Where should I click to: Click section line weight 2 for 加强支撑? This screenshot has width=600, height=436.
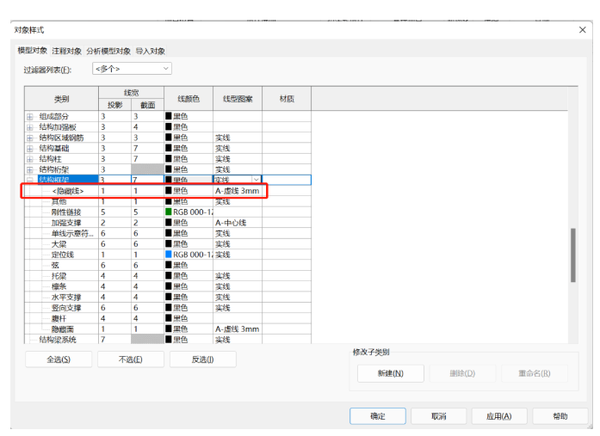coord(135,223)
